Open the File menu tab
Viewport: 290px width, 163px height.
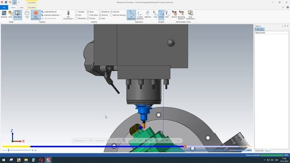tap(4, 8)
